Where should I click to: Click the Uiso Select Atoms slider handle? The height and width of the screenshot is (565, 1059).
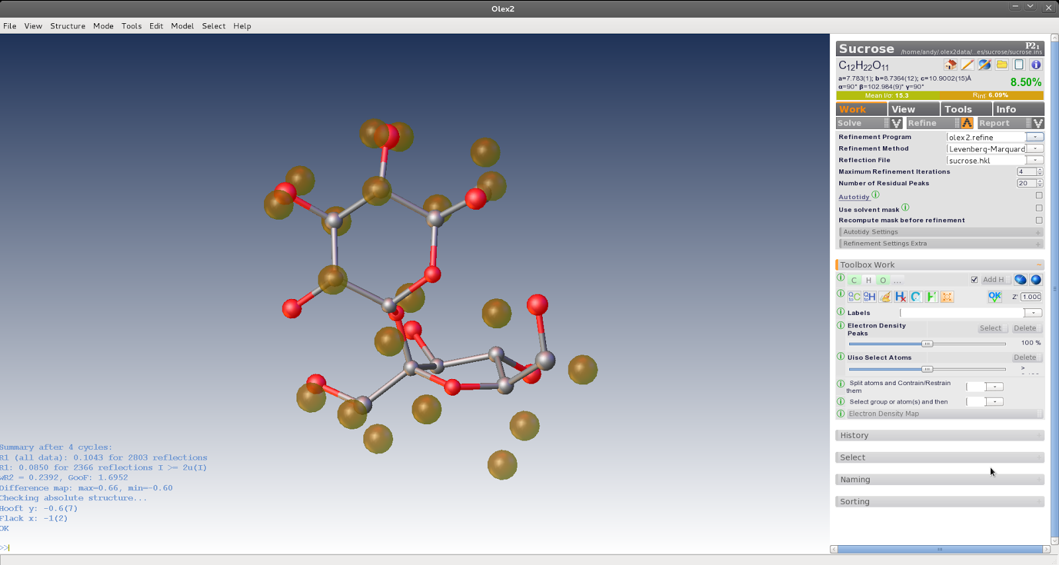point(927,369)
